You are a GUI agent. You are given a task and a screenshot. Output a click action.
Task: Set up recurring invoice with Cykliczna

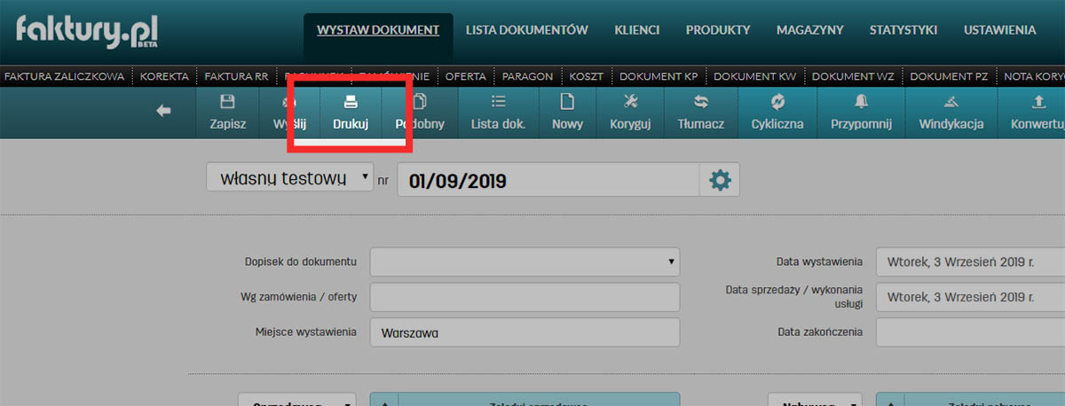click(777, 112)
